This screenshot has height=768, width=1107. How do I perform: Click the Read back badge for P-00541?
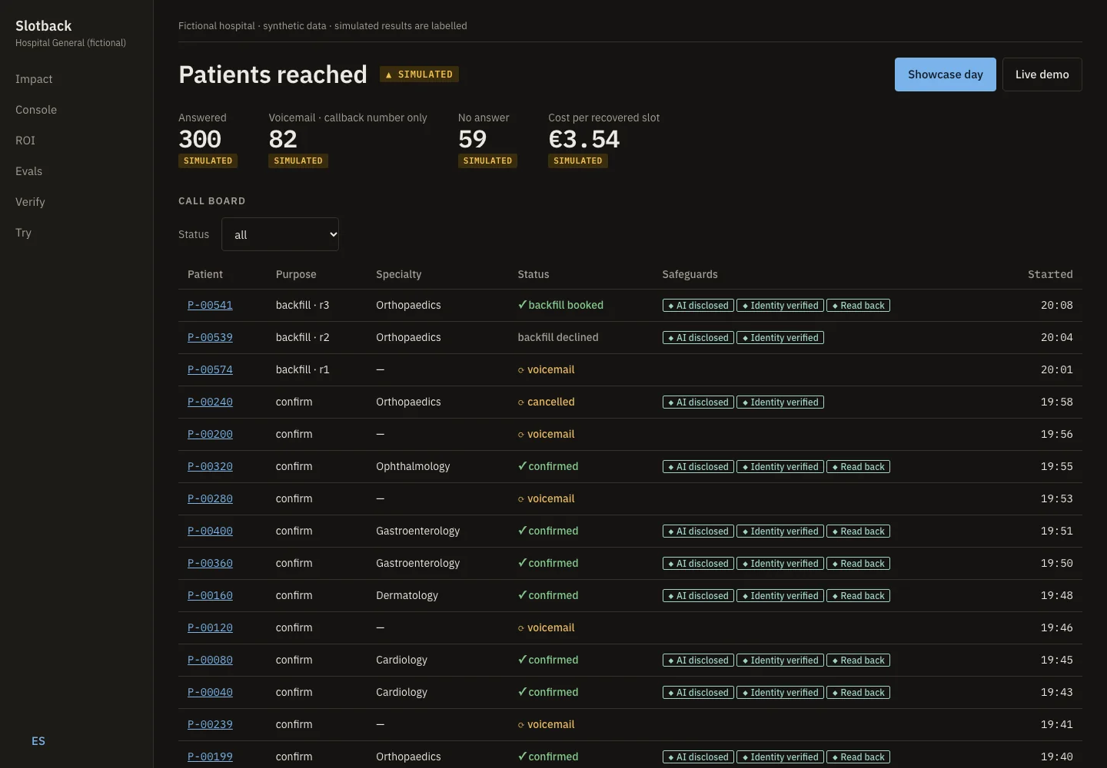(858, 306)
